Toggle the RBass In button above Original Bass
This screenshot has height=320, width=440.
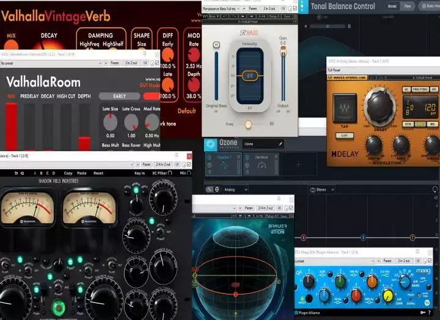216,44
